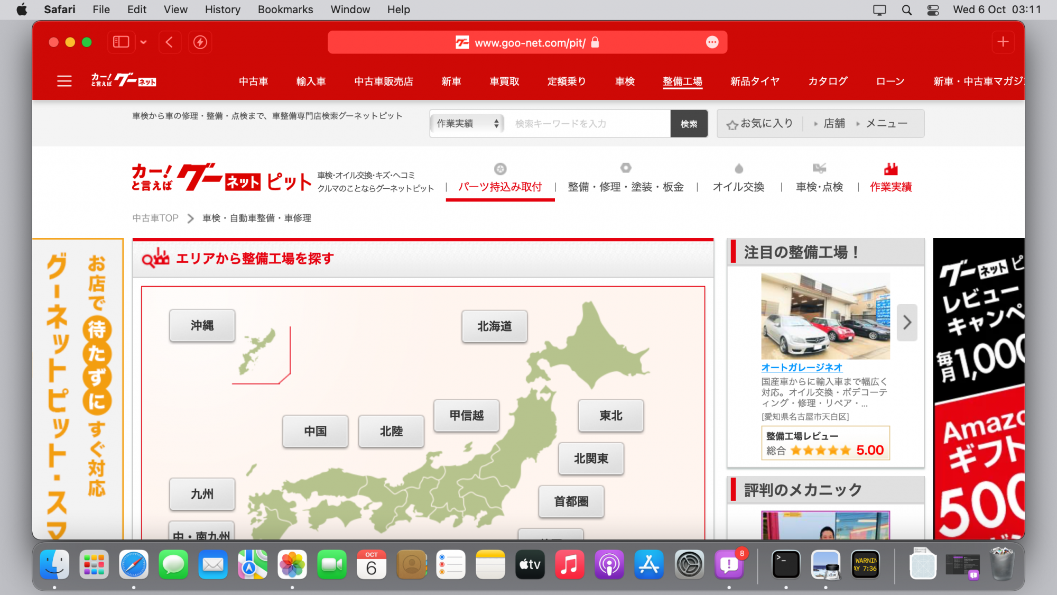
Task: Show next featured workshop with arrow
Action: pyautogui.click(x=907, y=322)
